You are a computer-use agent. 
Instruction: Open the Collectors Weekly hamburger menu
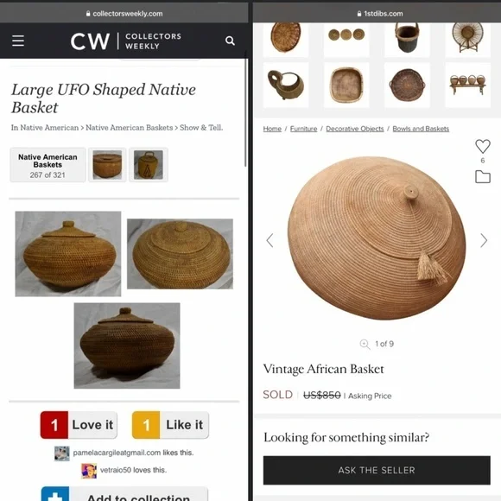click(x=18, y=41)
